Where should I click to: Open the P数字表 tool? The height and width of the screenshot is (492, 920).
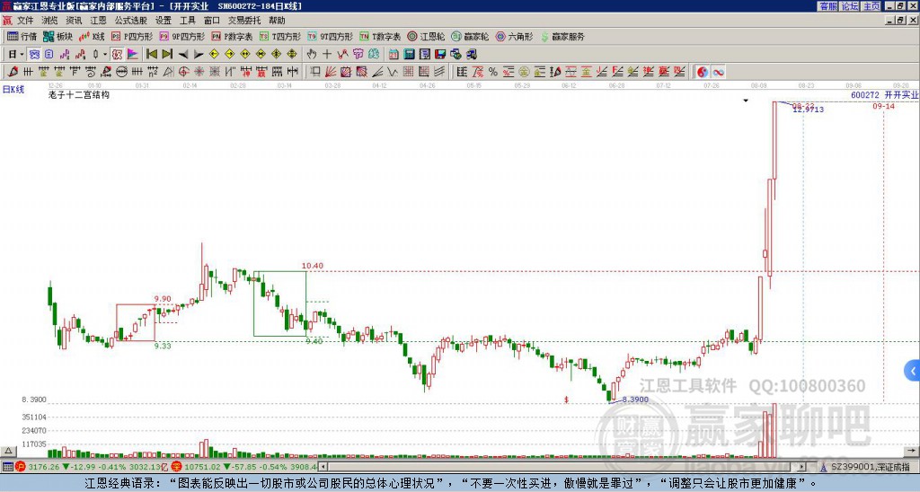point(232,36)
